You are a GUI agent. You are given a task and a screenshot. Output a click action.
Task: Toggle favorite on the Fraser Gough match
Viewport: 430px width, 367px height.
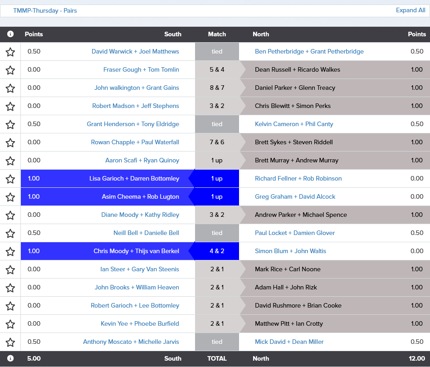10,70
